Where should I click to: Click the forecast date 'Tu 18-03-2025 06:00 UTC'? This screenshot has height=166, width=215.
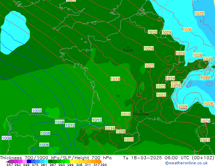pos(157,158)
